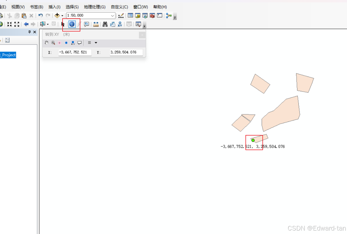Open the 自定义(C) menu

click(x=119, y=7)
